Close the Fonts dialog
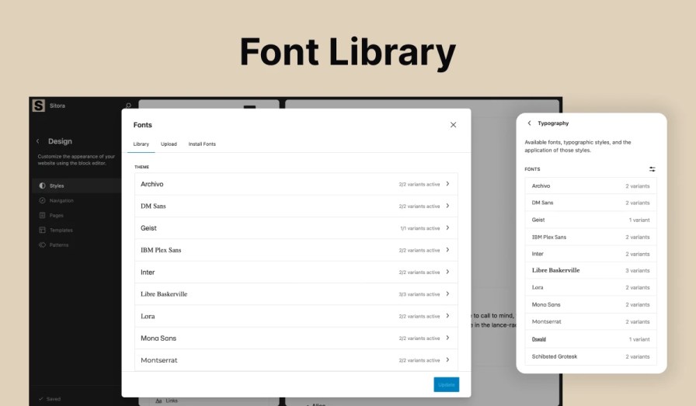This screenshot has width=696, height=406. [x=453, y=125]
